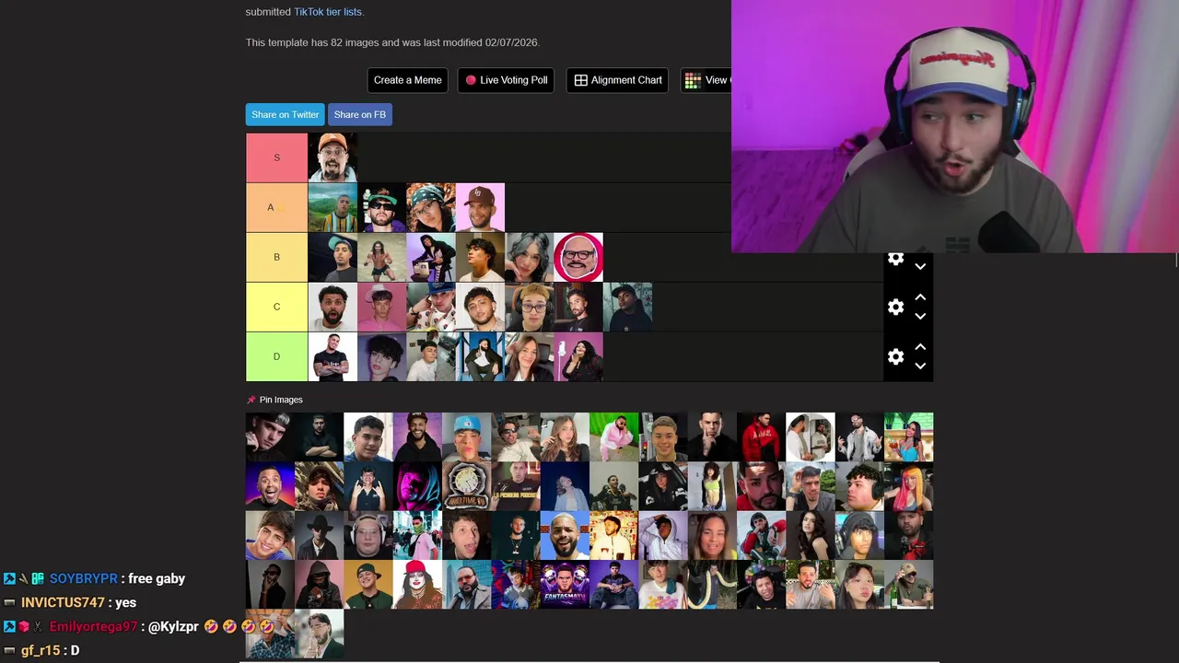Click chat username SOYBRYPR

[83, 578]
